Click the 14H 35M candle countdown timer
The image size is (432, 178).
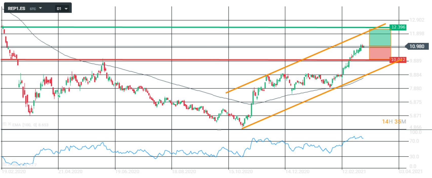(x=394, y=122)
